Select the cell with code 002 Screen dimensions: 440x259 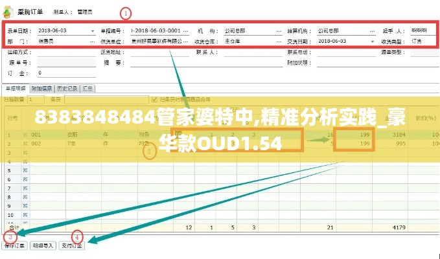coord(48,144)
